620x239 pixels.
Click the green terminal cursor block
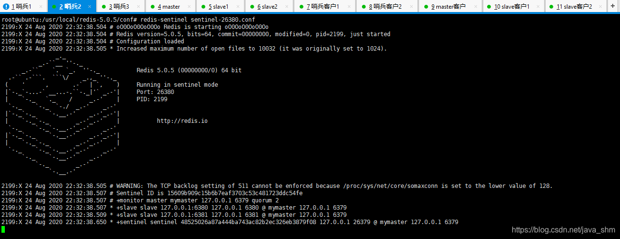pos(3,229)
